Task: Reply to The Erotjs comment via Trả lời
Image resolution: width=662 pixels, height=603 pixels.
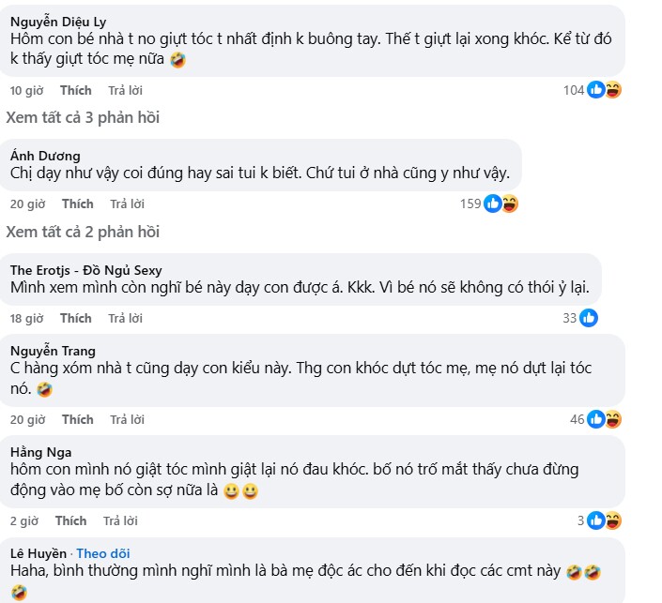Action: tap(126, 318)
